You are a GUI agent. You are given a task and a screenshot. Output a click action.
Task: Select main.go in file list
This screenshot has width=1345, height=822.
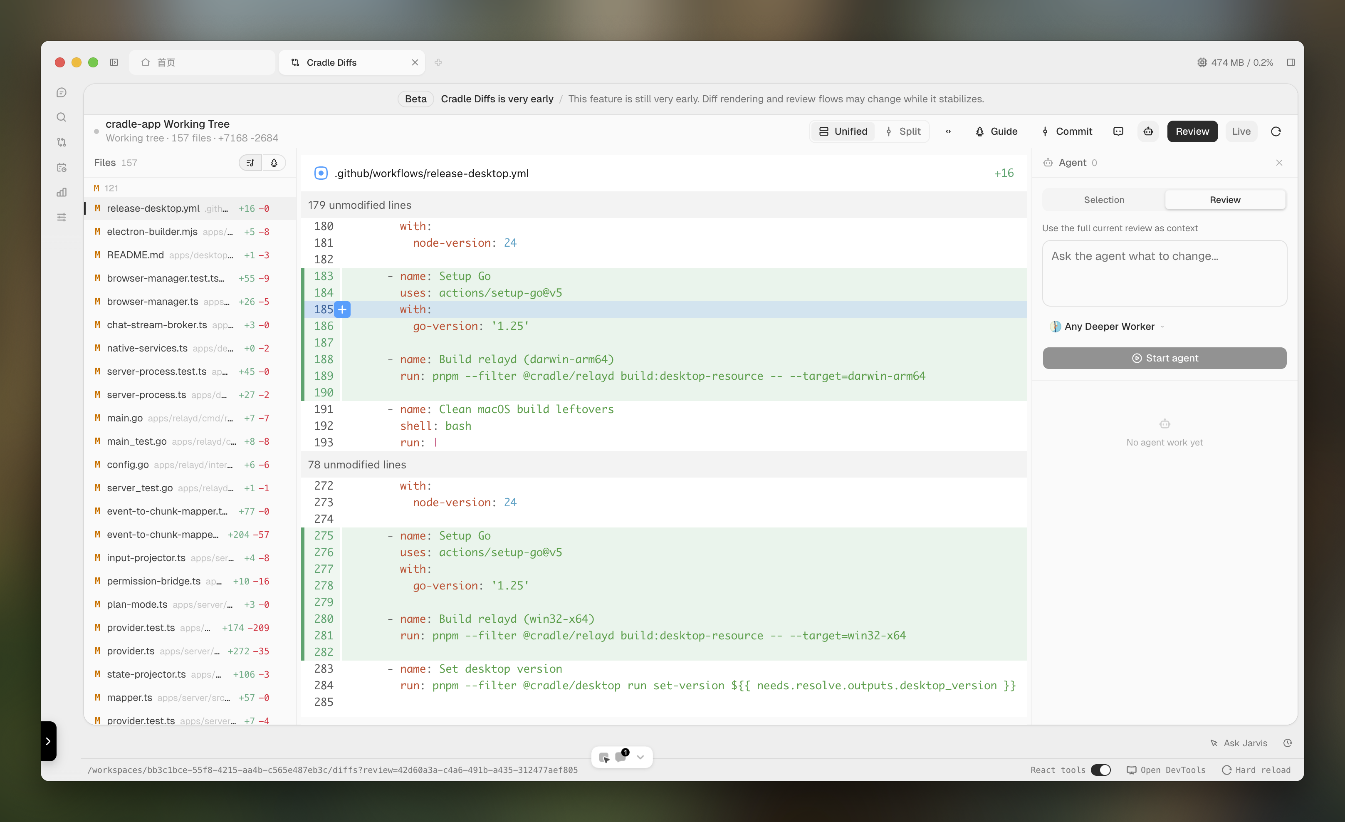tap(190, 418)
